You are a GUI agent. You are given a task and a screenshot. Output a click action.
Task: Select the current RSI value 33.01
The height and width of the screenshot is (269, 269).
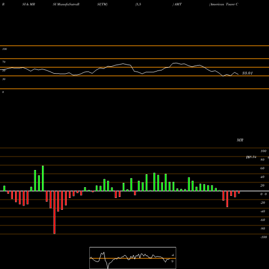point(247,73)
